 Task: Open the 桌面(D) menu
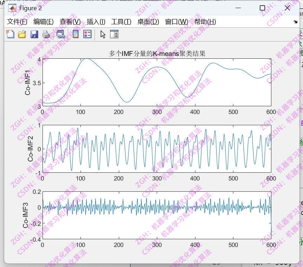(148, 22)
